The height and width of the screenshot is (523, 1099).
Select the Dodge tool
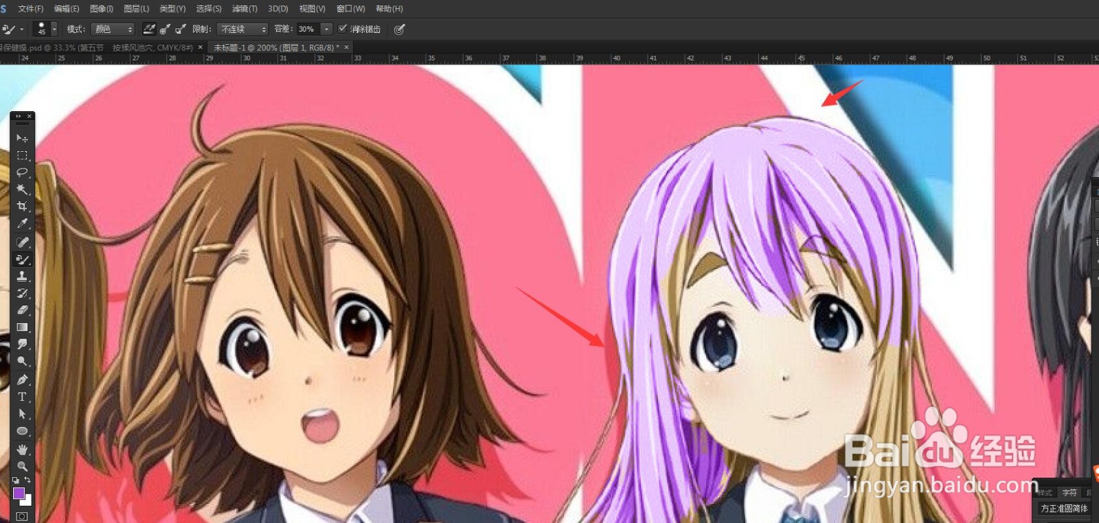pyautogui.click(x=22, y=361)
